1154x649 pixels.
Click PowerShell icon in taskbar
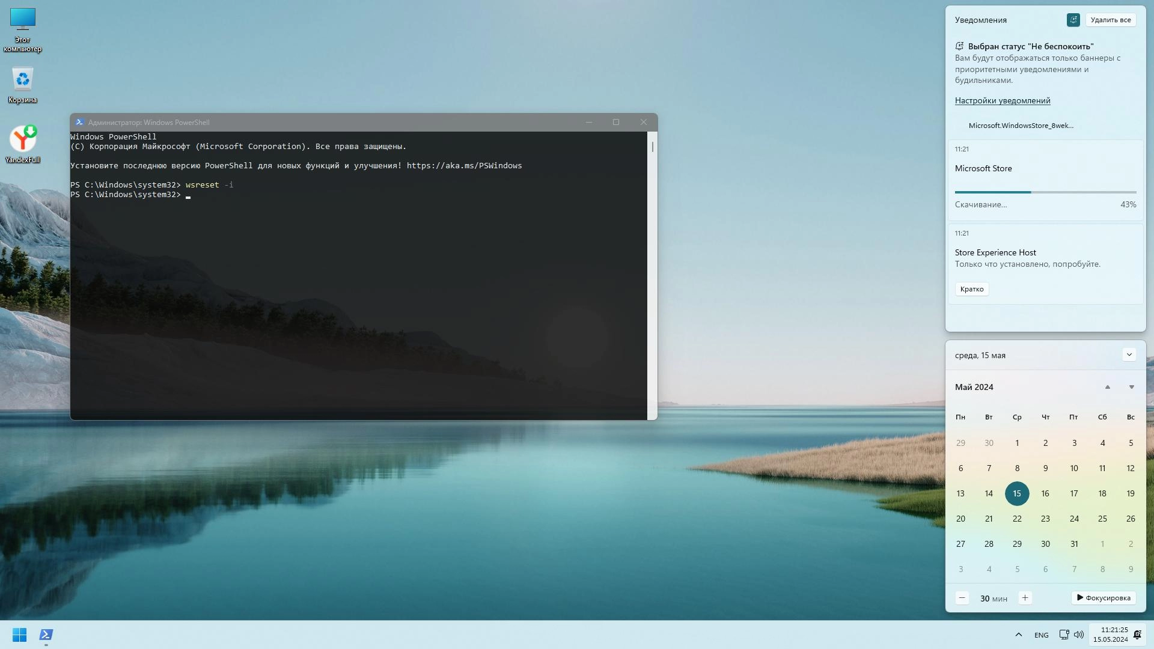[46, 635]
